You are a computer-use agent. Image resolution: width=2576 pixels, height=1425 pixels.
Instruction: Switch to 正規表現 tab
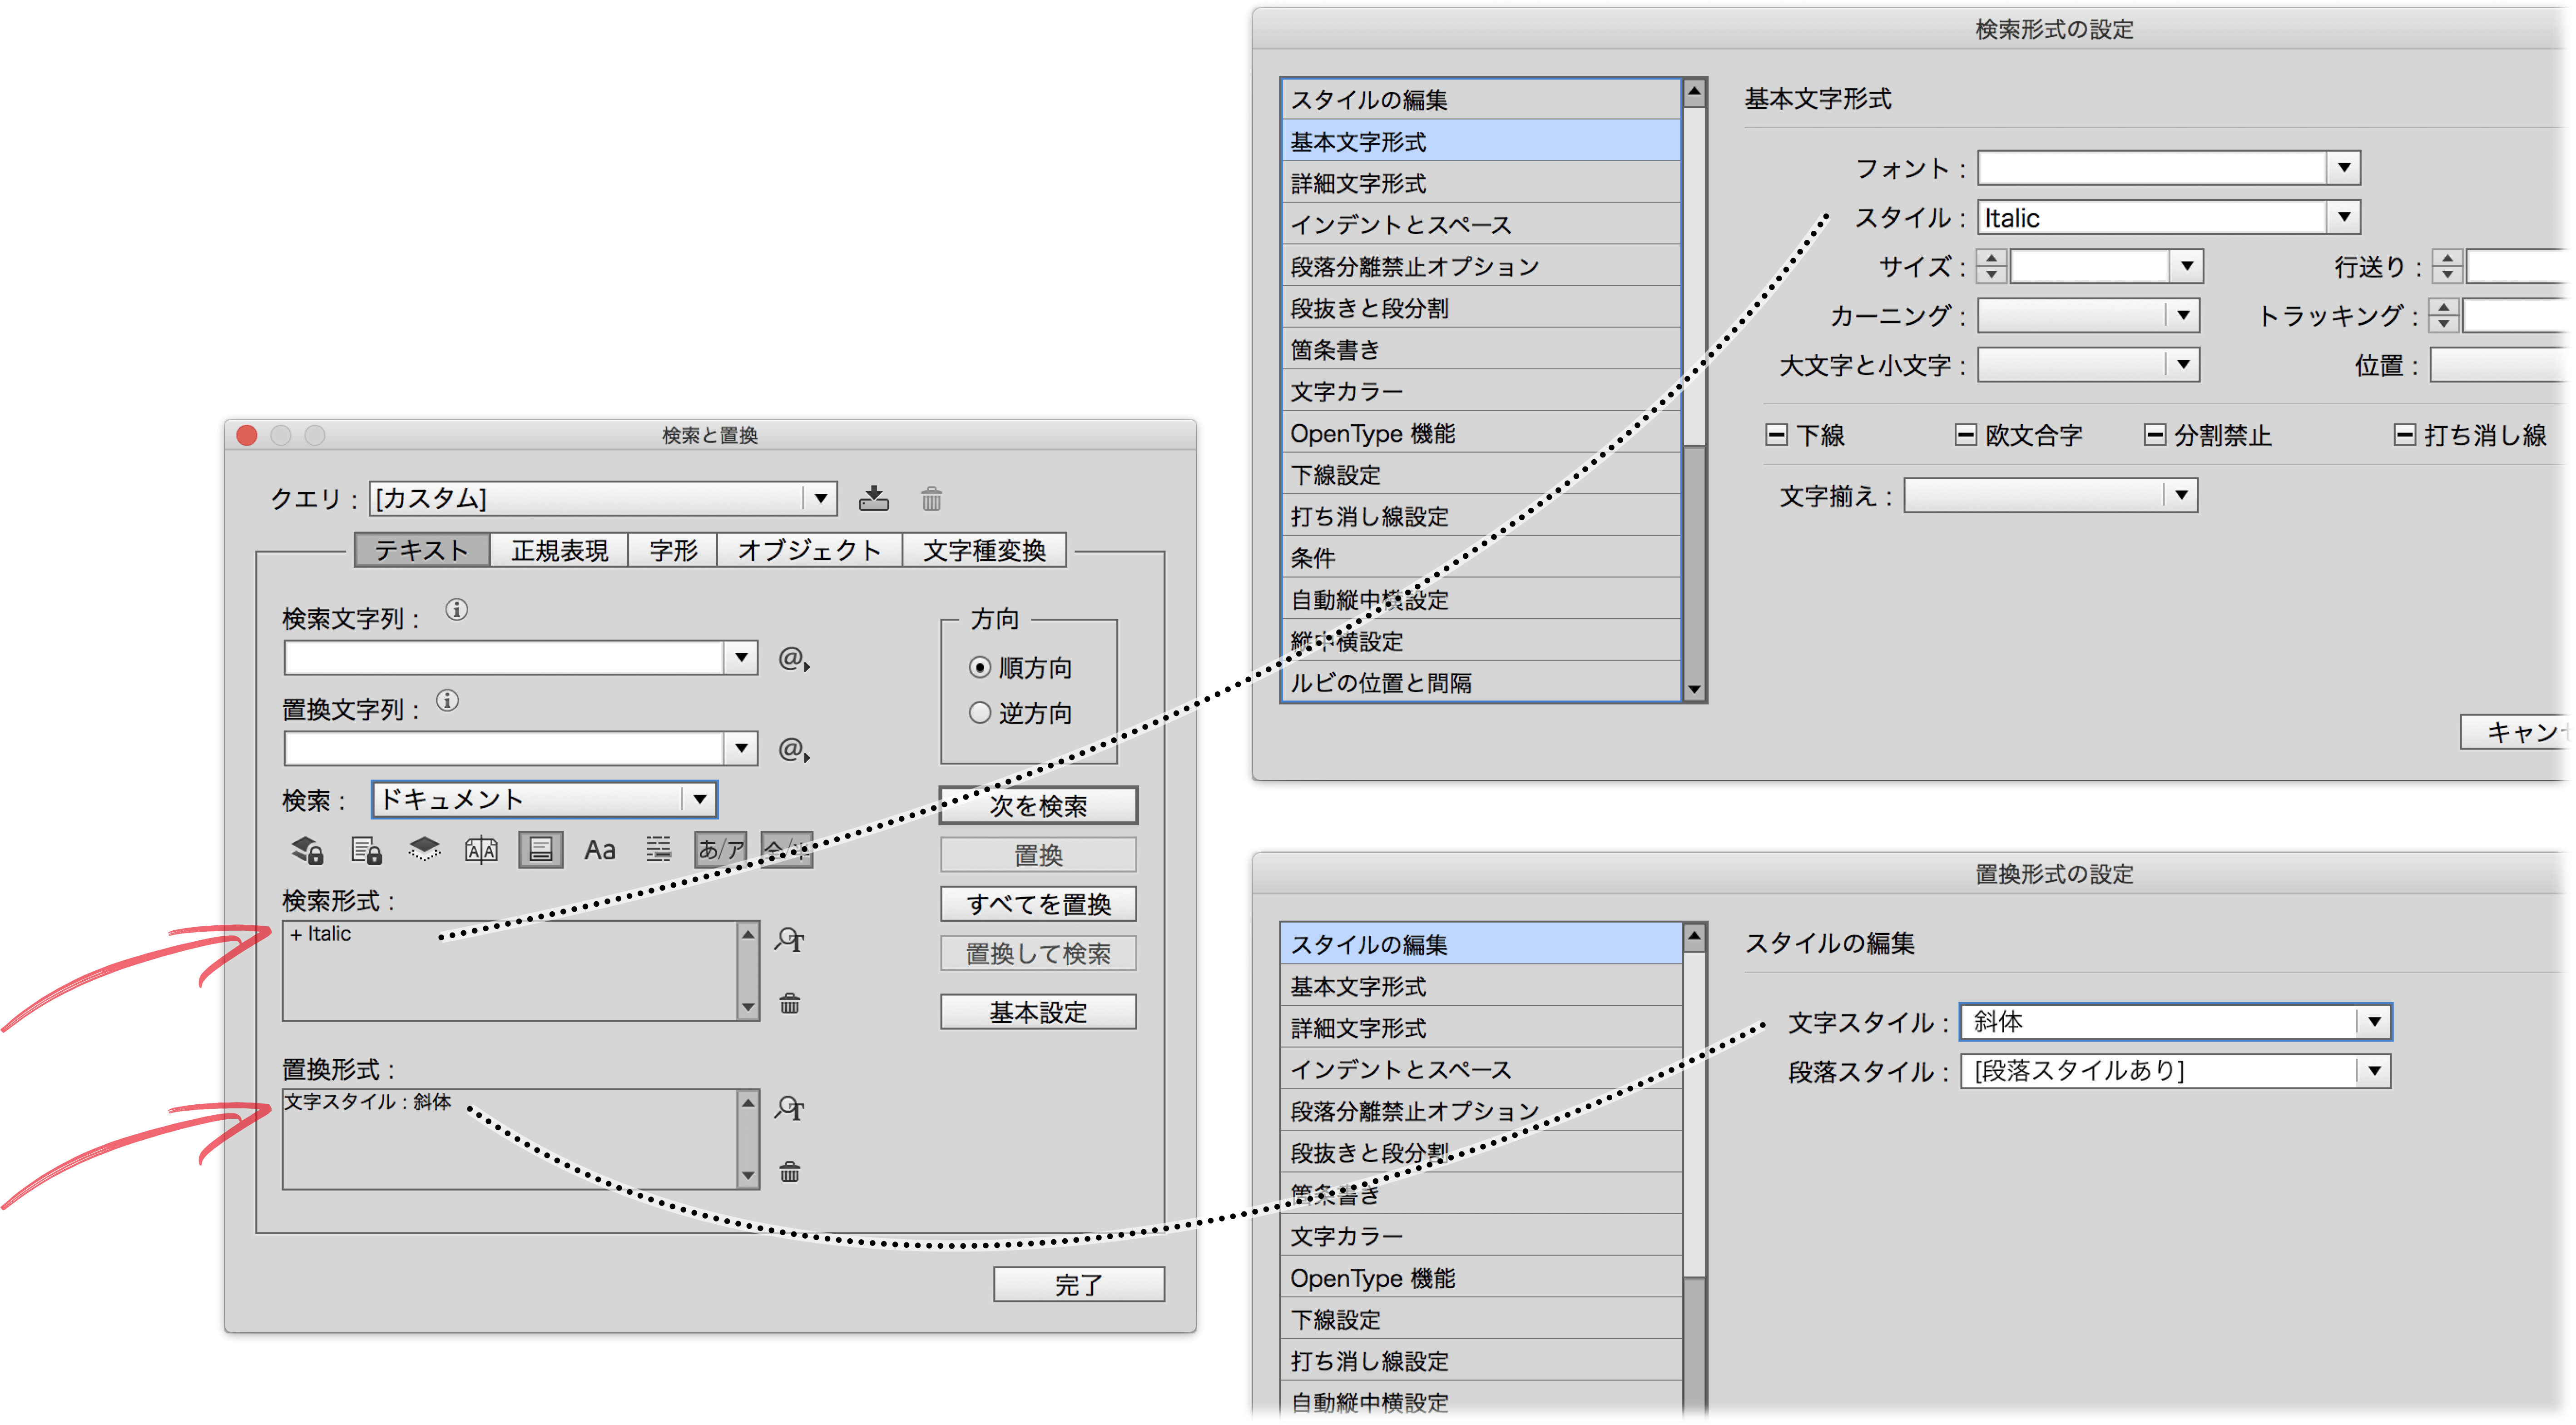pyautogui.click(x=560, y=550)
